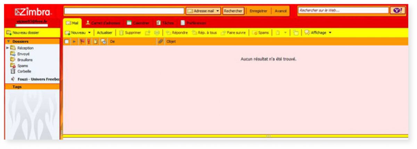
Task: Click the Envoyé folder icon
Action: point(13,54)
